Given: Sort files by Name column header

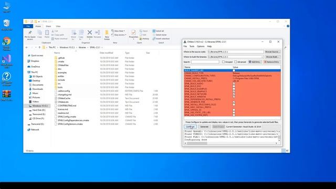Looking at the screenshot, I should (57, 53).
